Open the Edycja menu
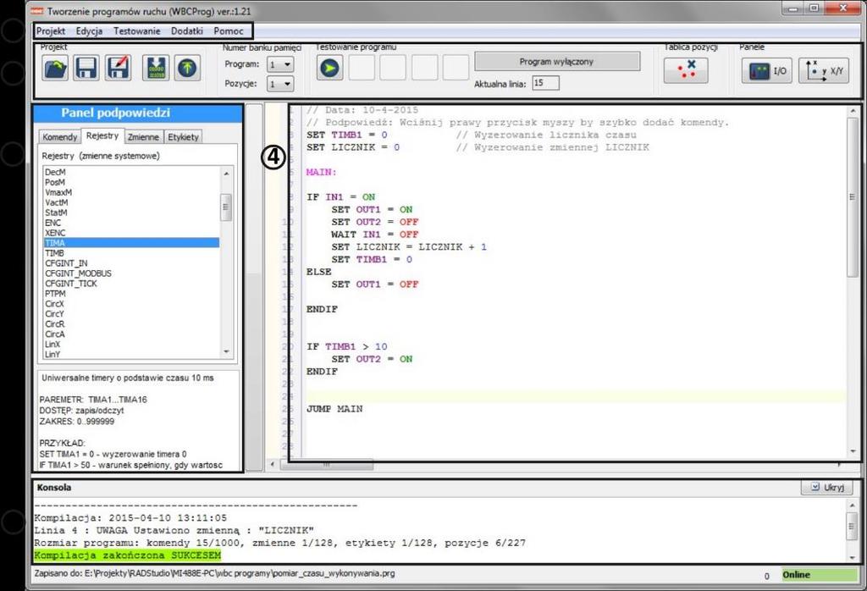 pyautogui.click(x=89, y=31)
